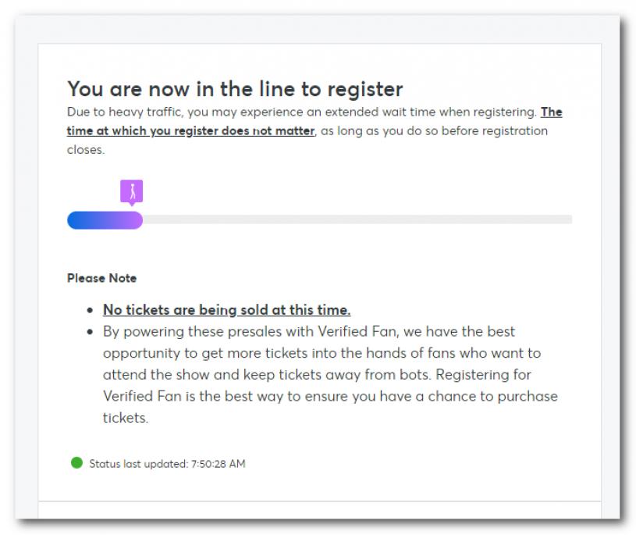This screenshot has width=636, height=535.
Task: Click the 7:50:28 AM timestamp
Action: (219, 464)
